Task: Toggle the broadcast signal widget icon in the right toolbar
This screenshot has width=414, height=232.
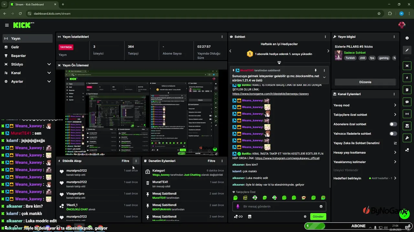Action: (x=407, y=114)
